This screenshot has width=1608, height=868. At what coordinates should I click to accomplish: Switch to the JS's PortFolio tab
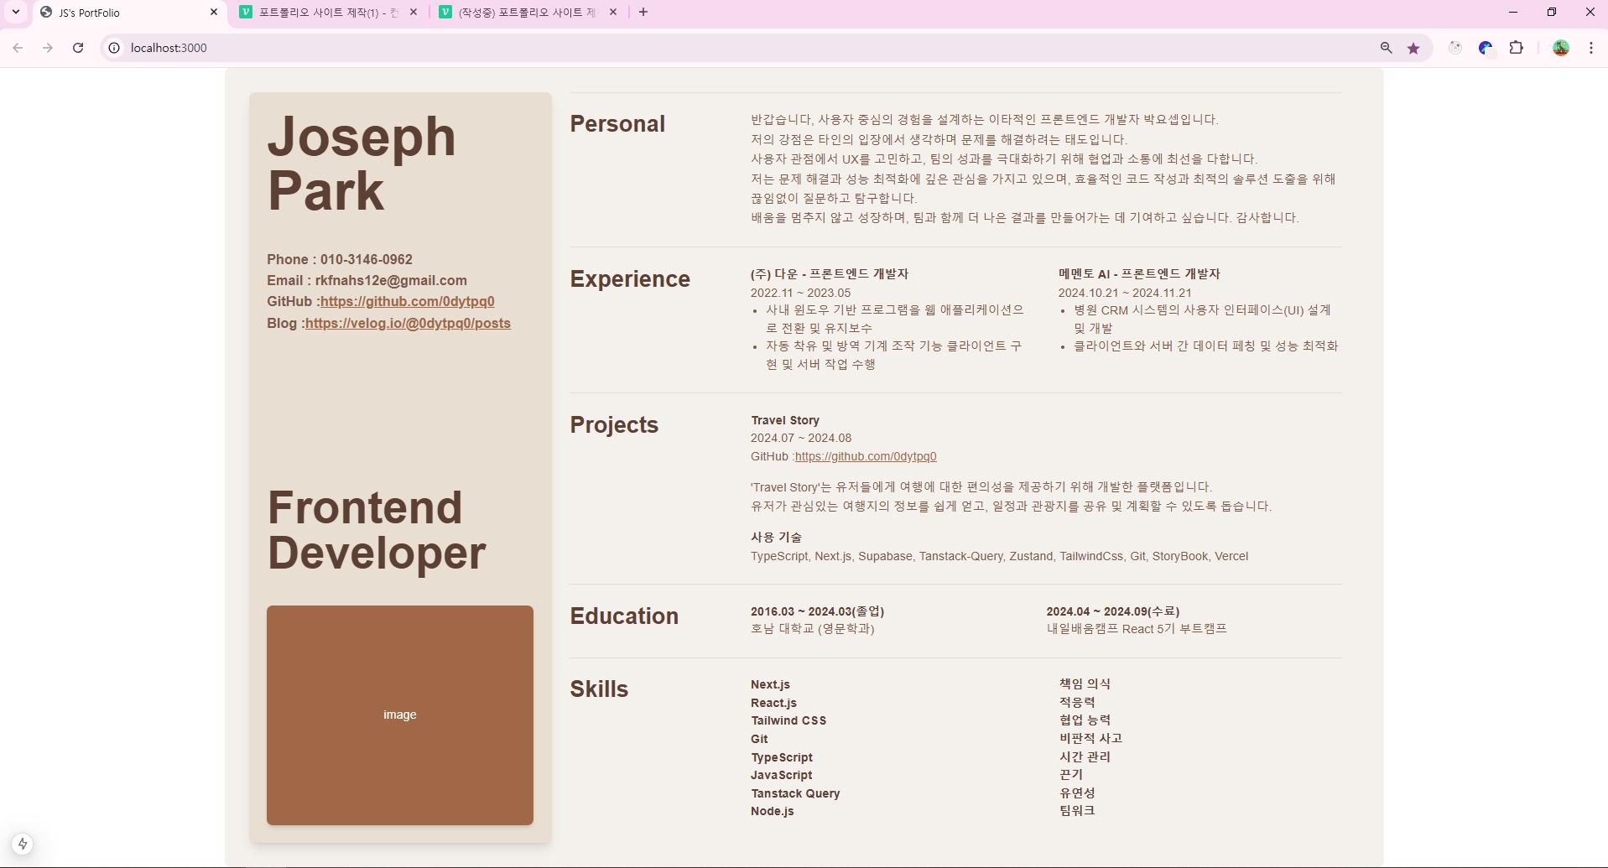tap(129, 13)
